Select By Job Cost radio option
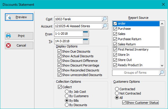168x109 pixels. tap(67, 92)
